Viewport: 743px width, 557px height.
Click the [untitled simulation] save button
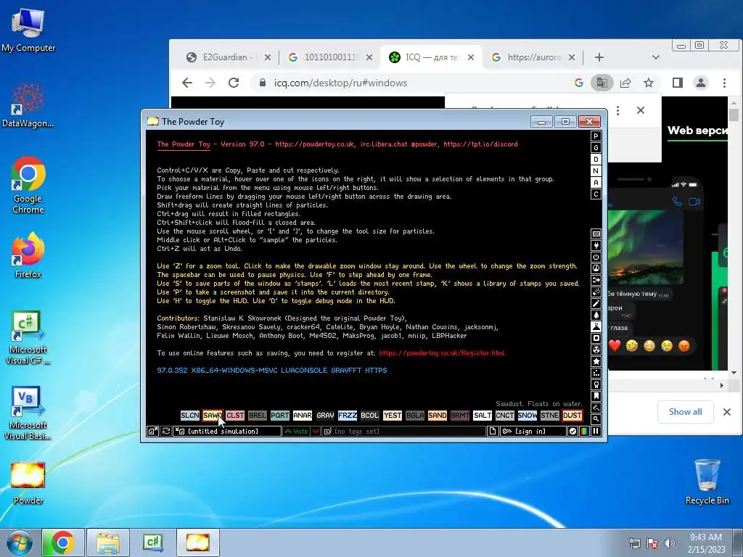click(227, 431)
